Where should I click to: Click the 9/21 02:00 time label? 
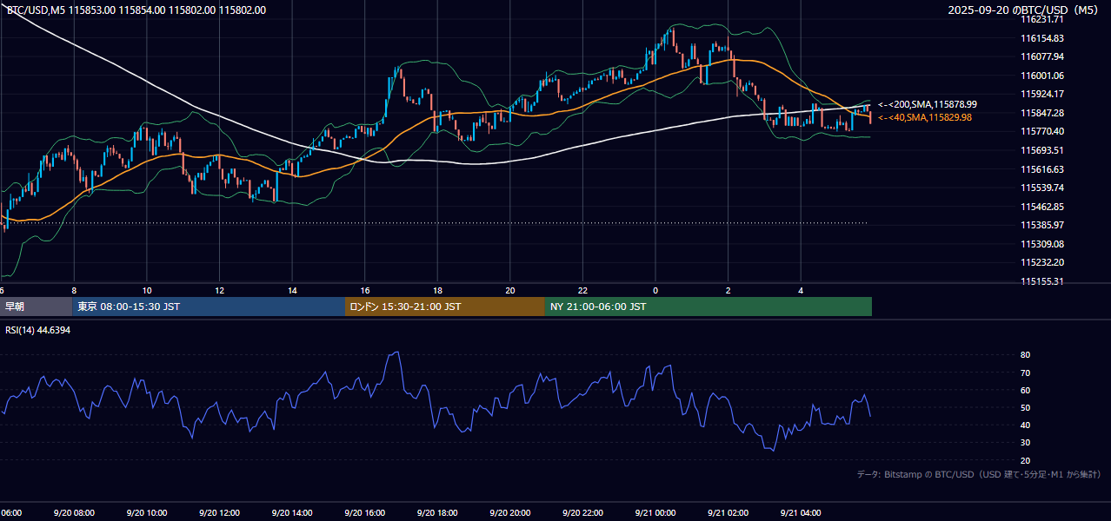(728, 513)
